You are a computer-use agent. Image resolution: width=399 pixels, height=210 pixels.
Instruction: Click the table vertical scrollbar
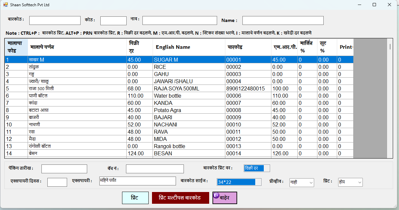coord(390,98)
